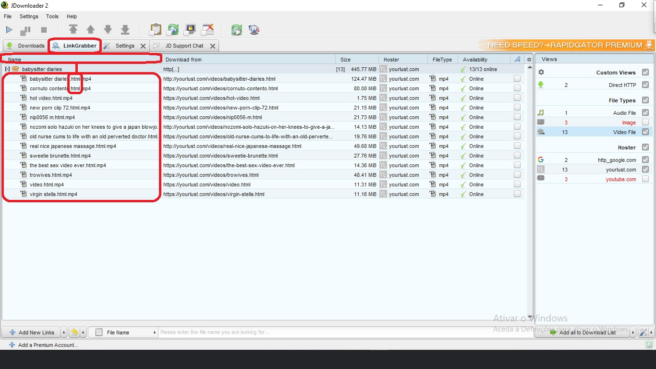The image size is (656, 369).
Task: Click Add a Premium Account link
Action: coord(44,344)
